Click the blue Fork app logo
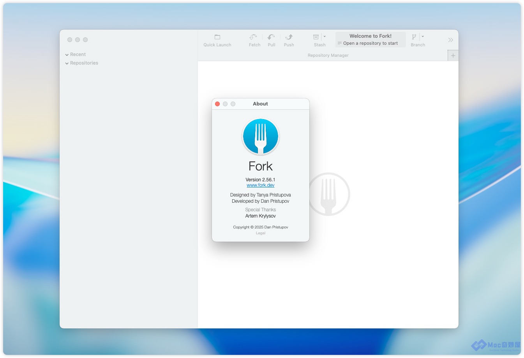 tap(261, 137)
